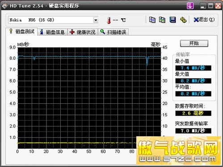Viewport: 223px width, 167px height.
Task: Click the minimum value 7.4 MB/秒 readout
Action: click(193, 68)
